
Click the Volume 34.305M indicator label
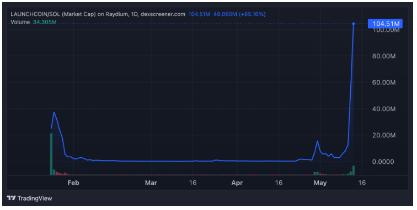coord(34,22)
